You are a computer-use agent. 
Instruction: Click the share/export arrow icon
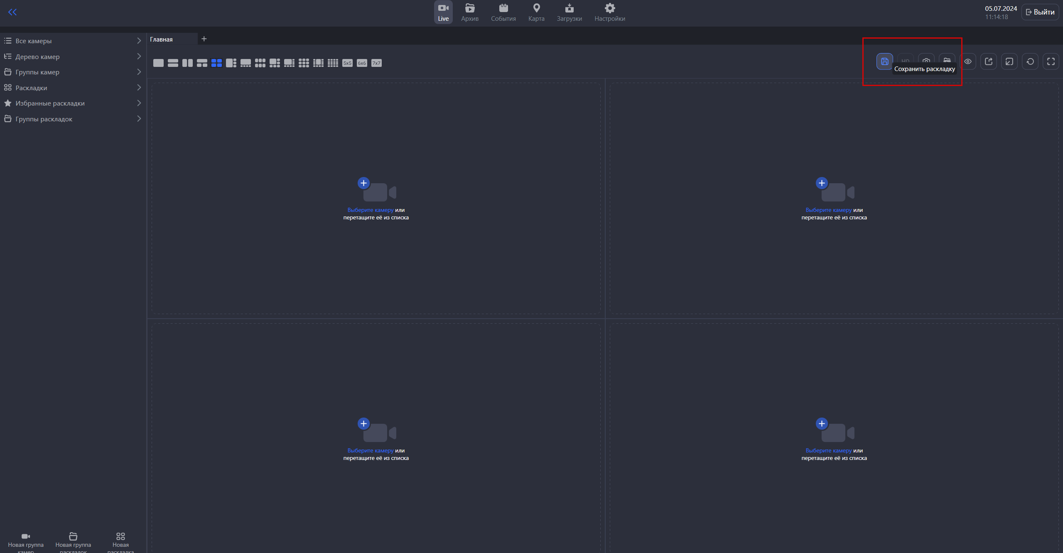click(988, 61)
